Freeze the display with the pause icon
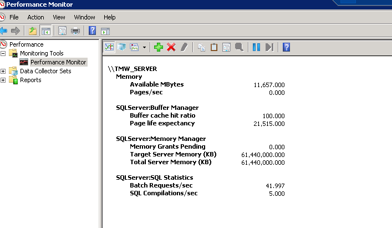This screenshot has width=392, height=228. point(257,47)
